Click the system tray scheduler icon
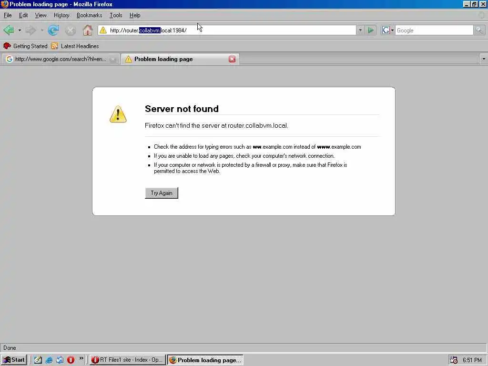This screenshot has width=488, height=366. [x=454, y=360]
